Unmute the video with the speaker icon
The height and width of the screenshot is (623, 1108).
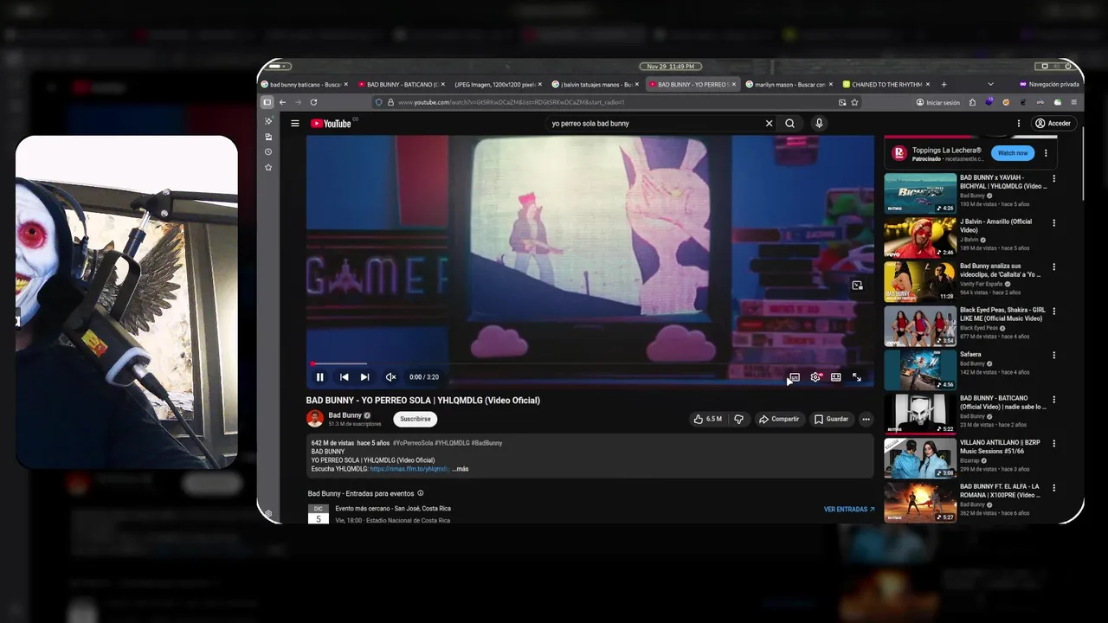click(x=390, y=377)
